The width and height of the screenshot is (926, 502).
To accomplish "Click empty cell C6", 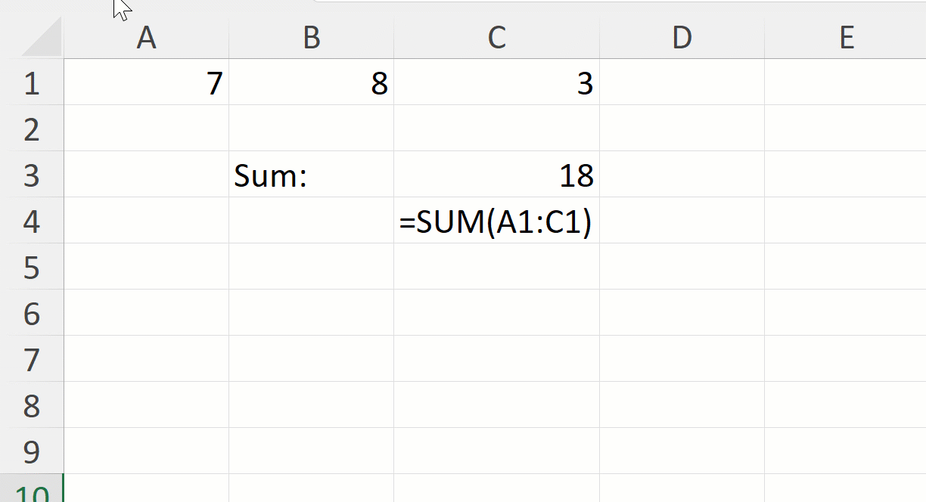I will point(496,315).
